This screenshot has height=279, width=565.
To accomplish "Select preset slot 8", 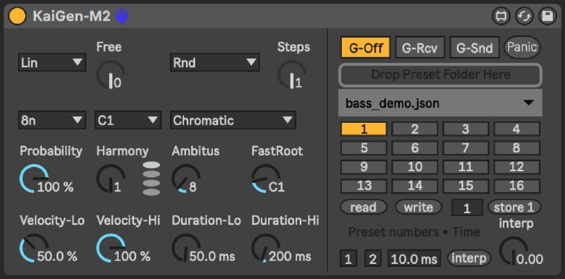I will tap(517, 148).
